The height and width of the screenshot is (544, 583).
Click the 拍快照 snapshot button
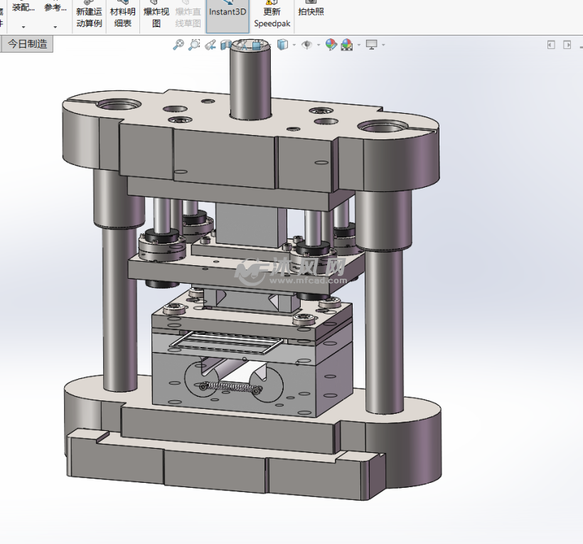311,11
